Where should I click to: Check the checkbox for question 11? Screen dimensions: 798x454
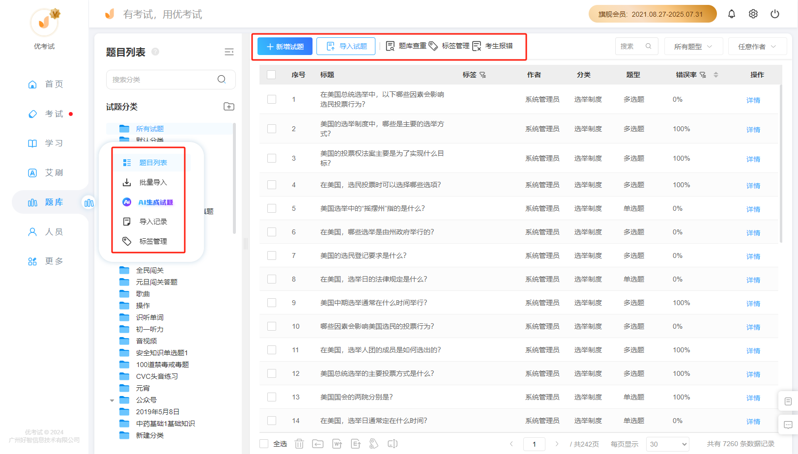(x=272, y=350)
